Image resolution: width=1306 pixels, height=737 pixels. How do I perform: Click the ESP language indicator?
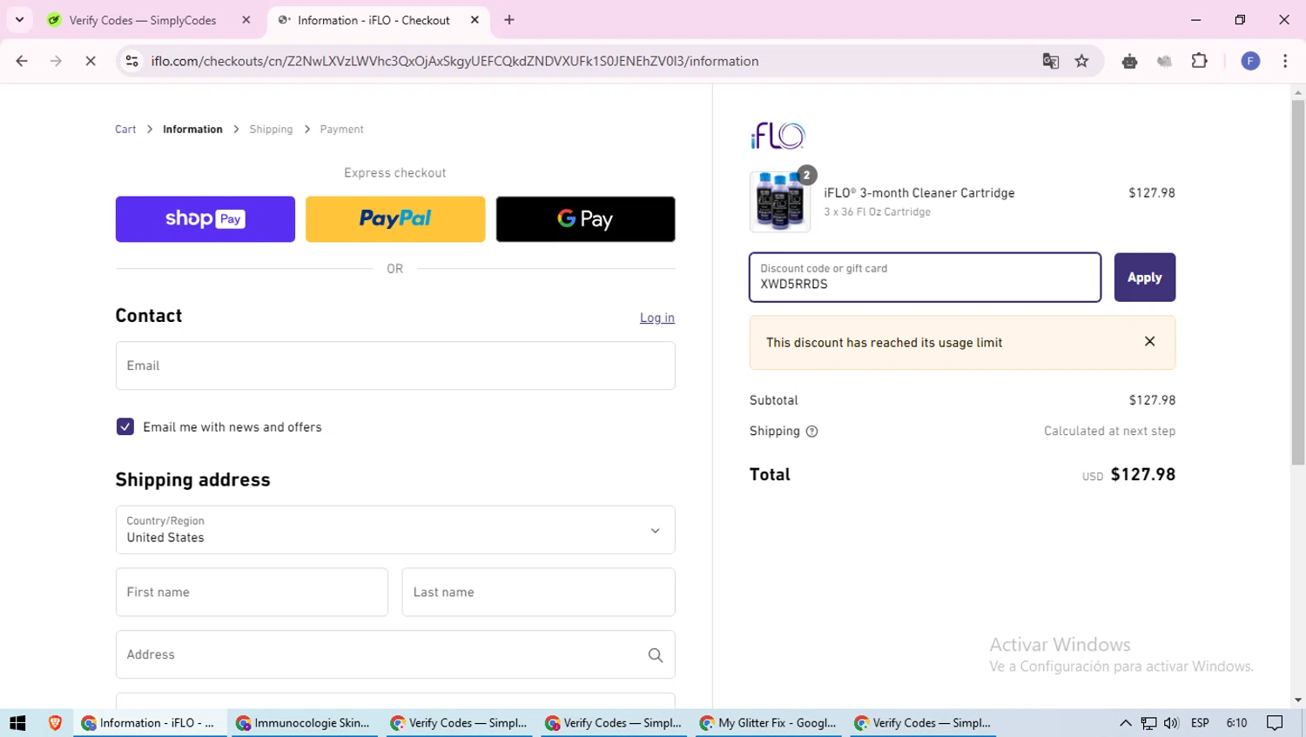click(x=1200, y=723)
